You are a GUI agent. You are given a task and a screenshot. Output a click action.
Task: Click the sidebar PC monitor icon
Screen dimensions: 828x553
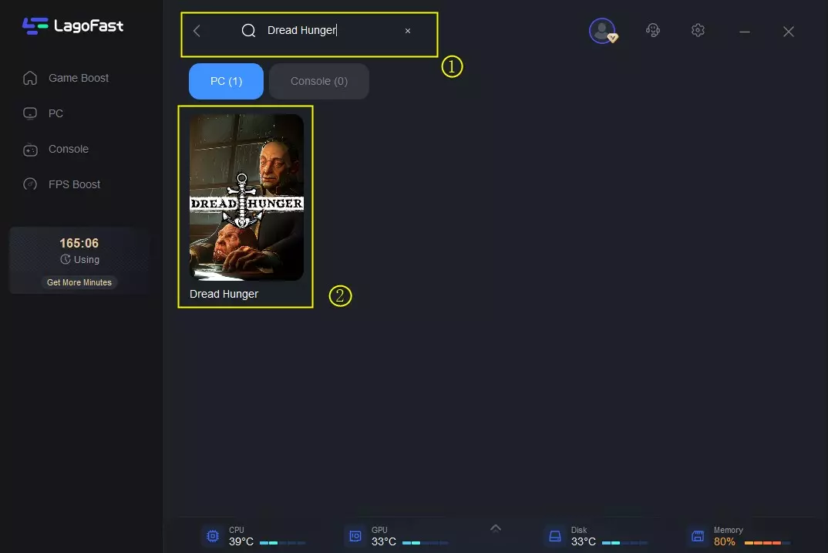[30, 113]
